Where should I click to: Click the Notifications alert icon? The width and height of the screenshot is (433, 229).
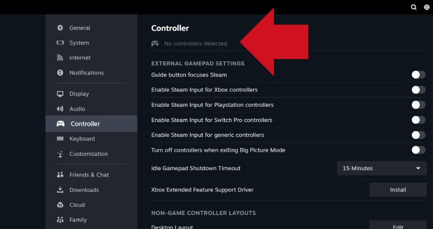point(60,73)
